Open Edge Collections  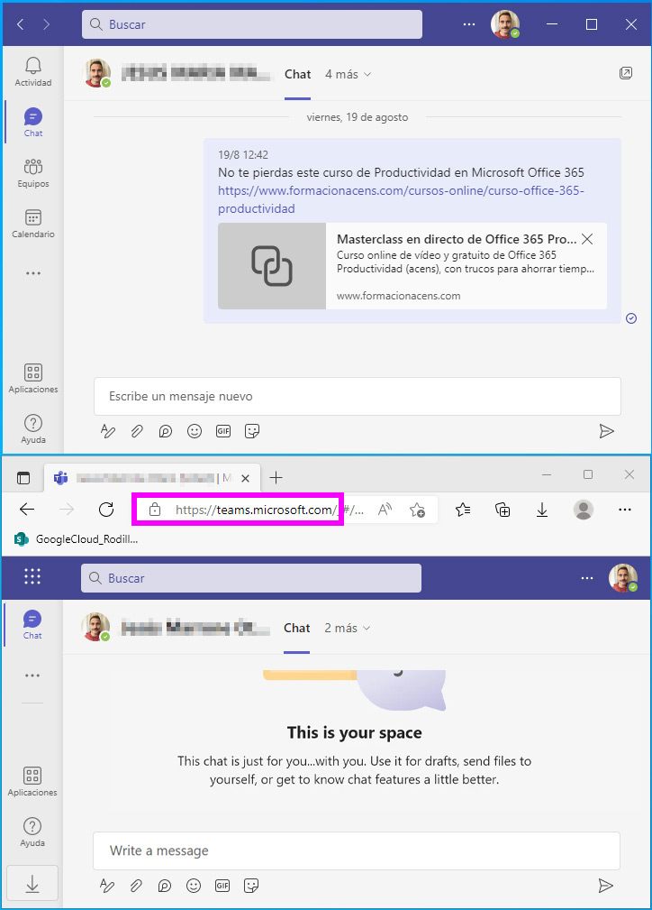[x=503, y=510]
